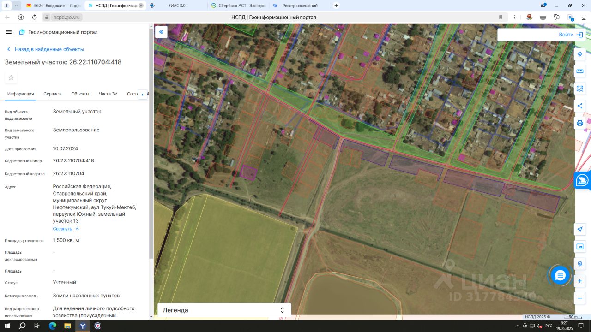Open browser downloads

tap(584, 17)
